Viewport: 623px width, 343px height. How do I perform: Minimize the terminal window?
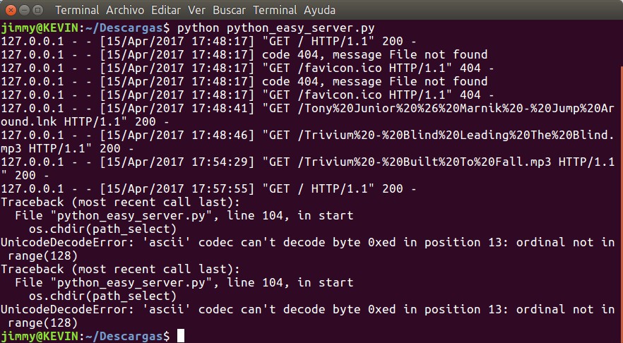tap(23, 11)
